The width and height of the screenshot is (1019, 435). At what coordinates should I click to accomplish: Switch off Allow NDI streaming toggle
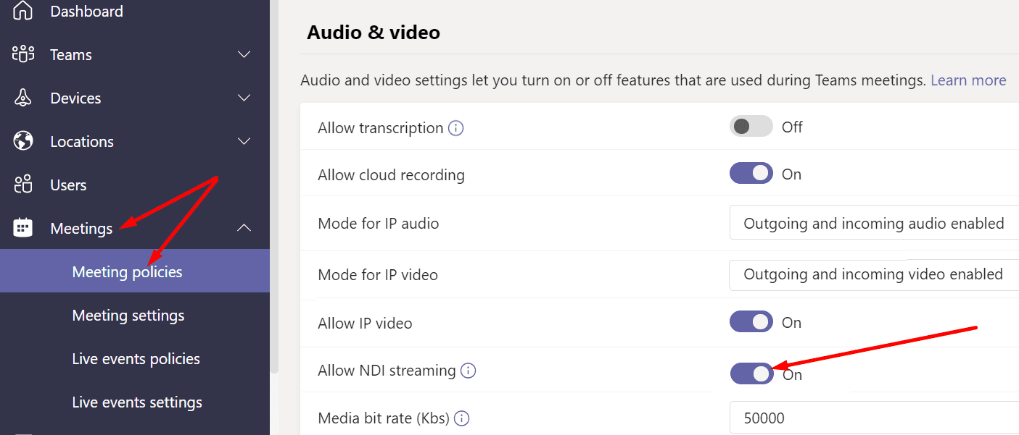(751, 373)
